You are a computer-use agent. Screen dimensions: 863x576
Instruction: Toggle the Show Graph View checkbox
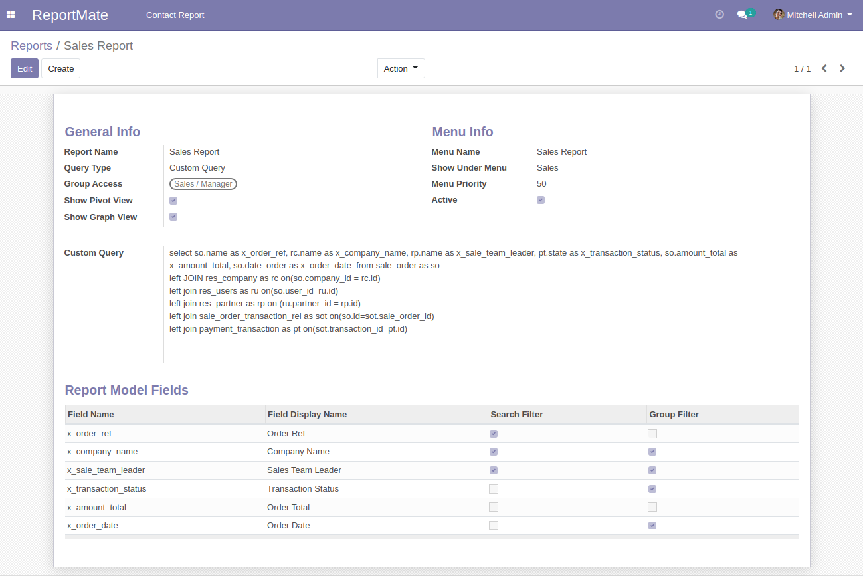(x=173, y=217)
